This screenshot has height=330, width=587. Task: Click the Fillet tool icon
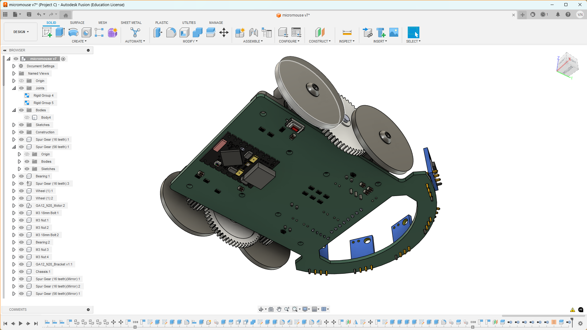click(171, 32)
